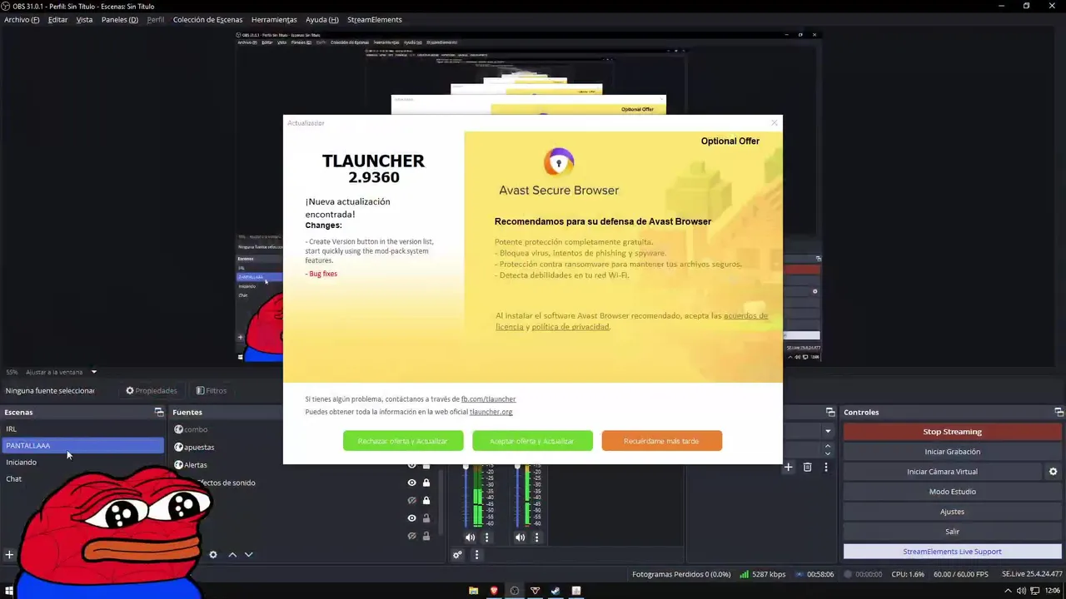Mute left audio mixer channel speaker
The width and height of the screenshot is (1066, 599).
(x=470, y=537)
